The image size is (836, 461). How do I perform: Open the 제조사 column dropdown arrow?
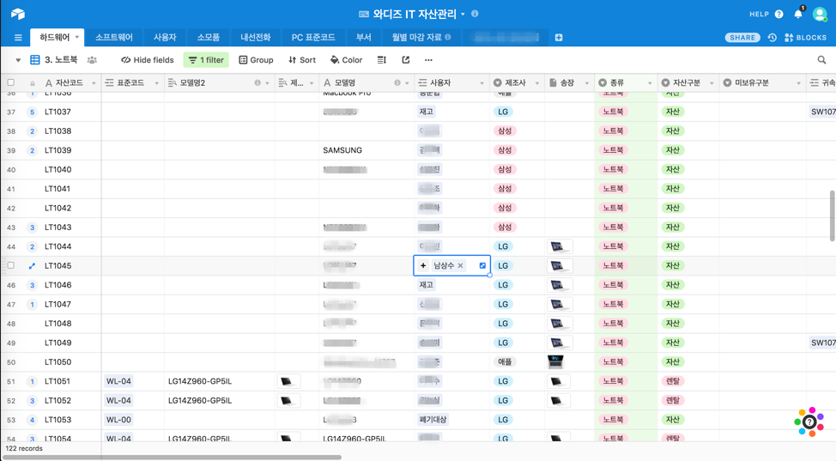pyautogui.click(x=537, y=83)
